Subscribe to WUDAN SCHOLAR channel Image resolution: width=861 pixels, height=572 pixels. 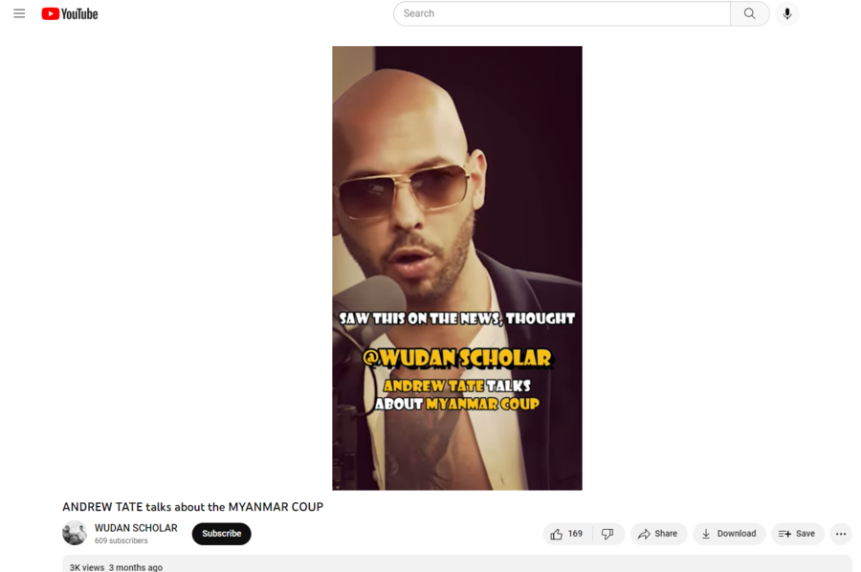(221, 534)
